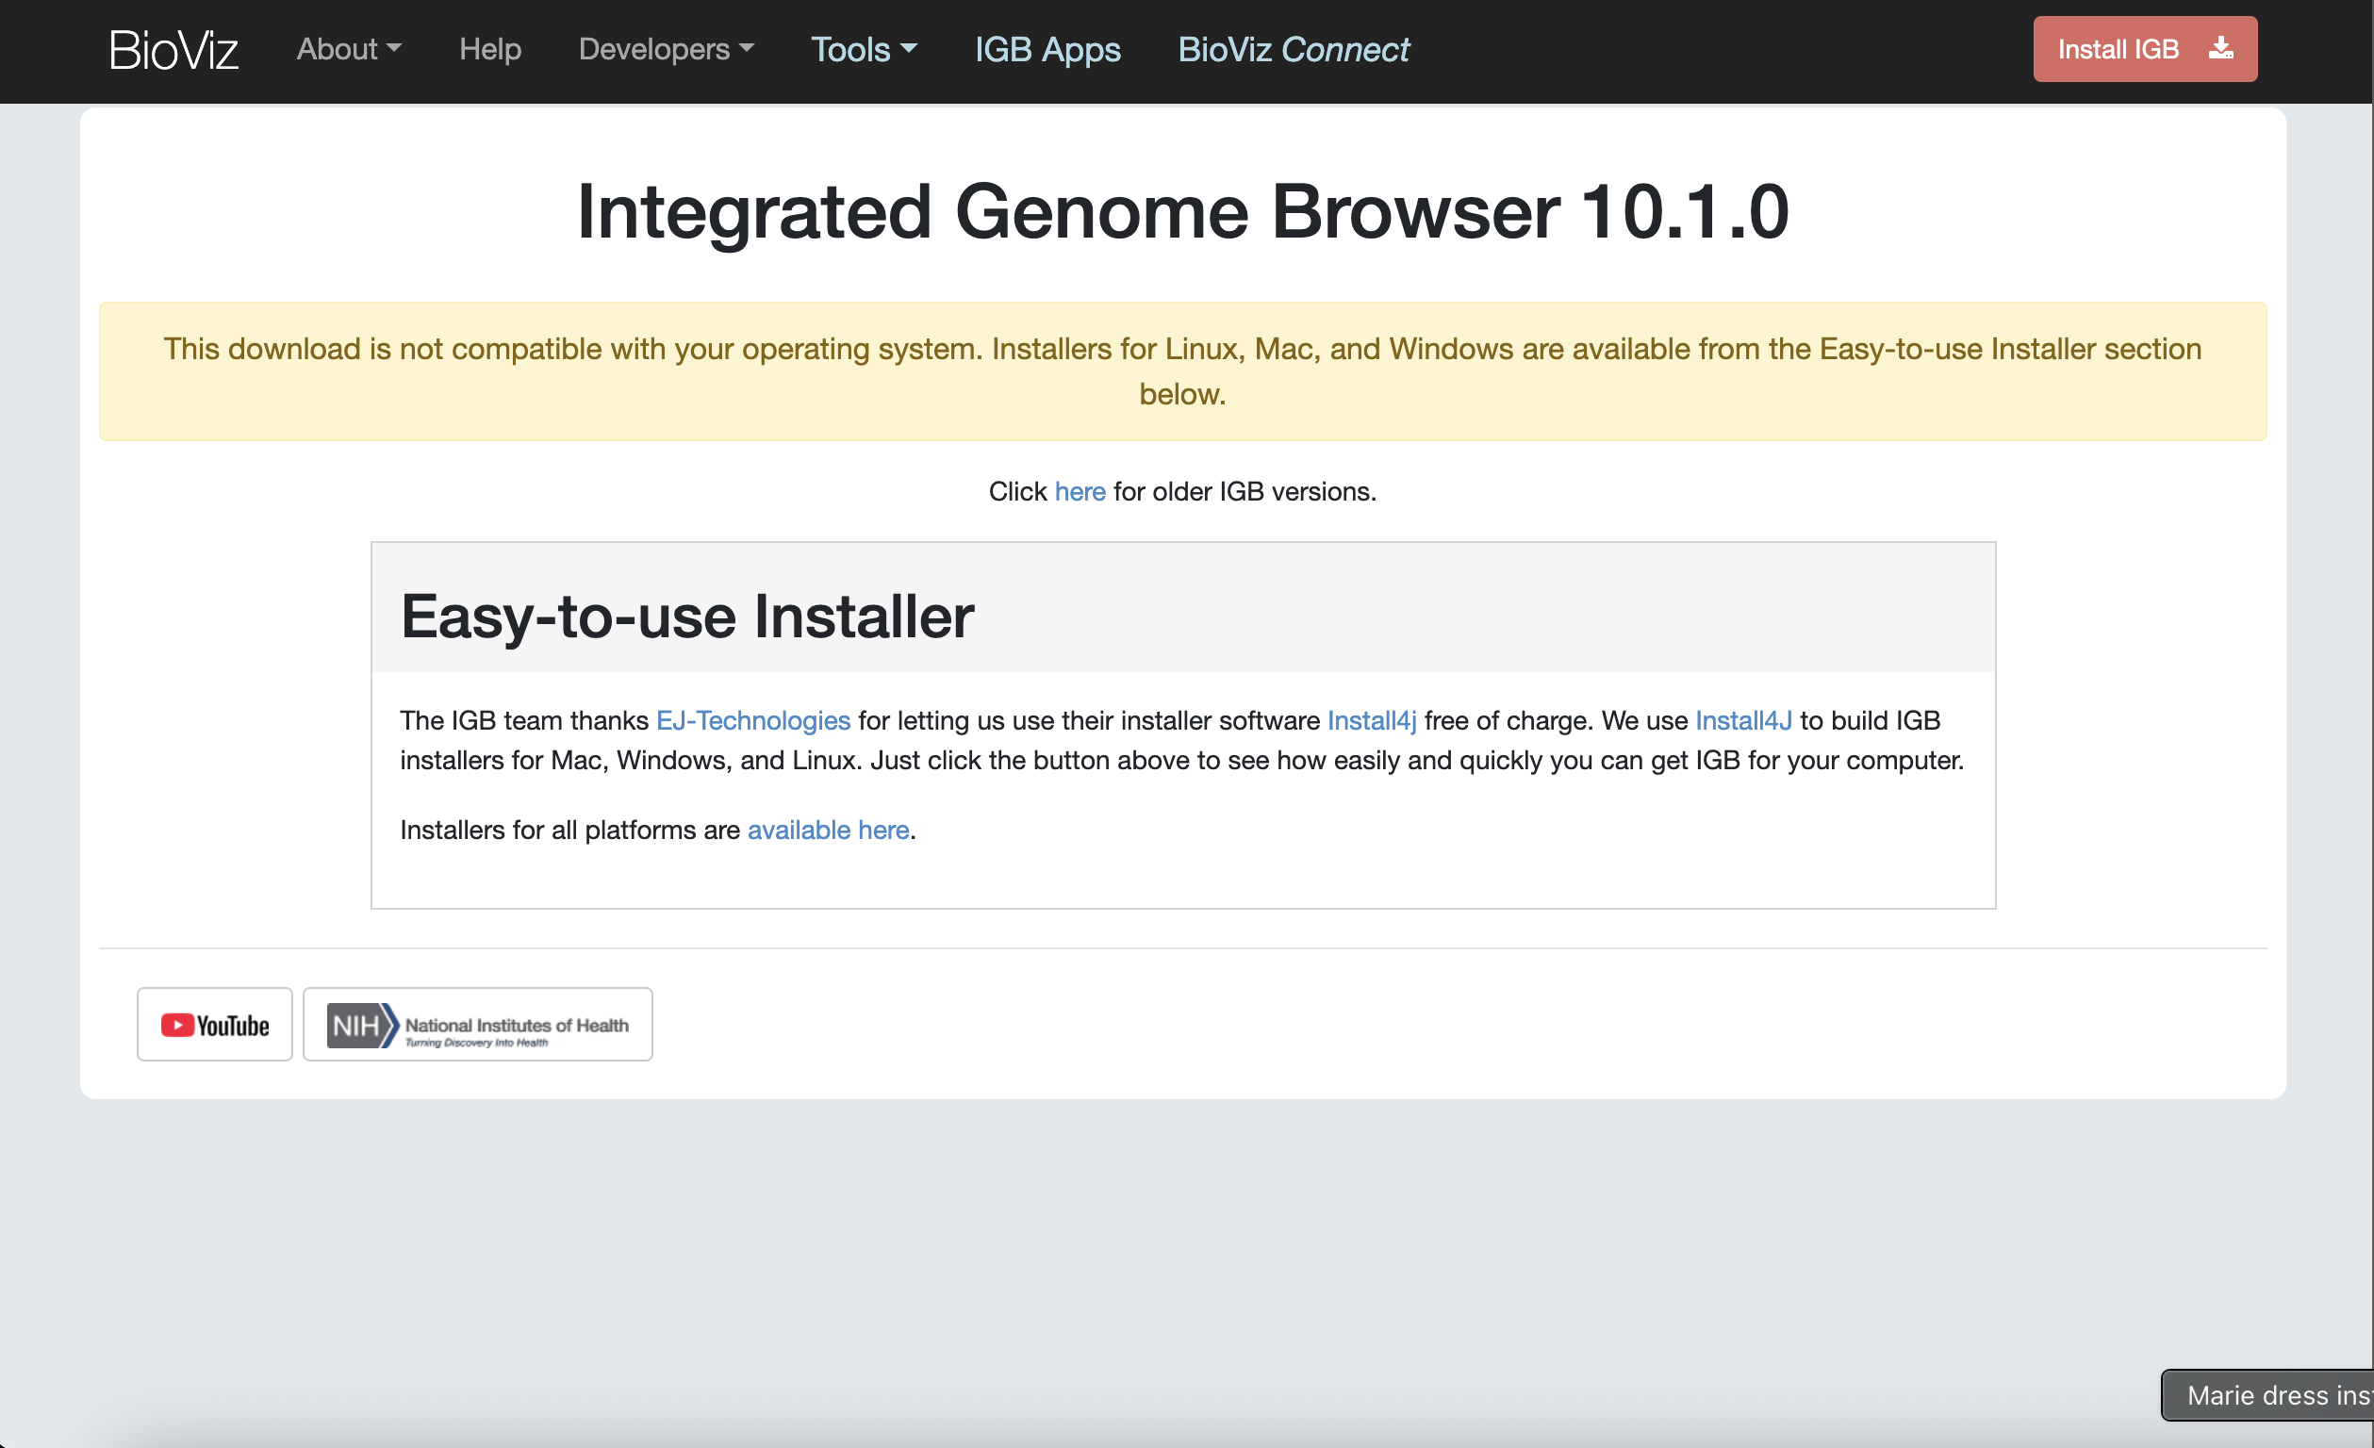Screen dimensions: 2374x1448
Task: Go to the Help page
Action: click(x=489, y=49)
